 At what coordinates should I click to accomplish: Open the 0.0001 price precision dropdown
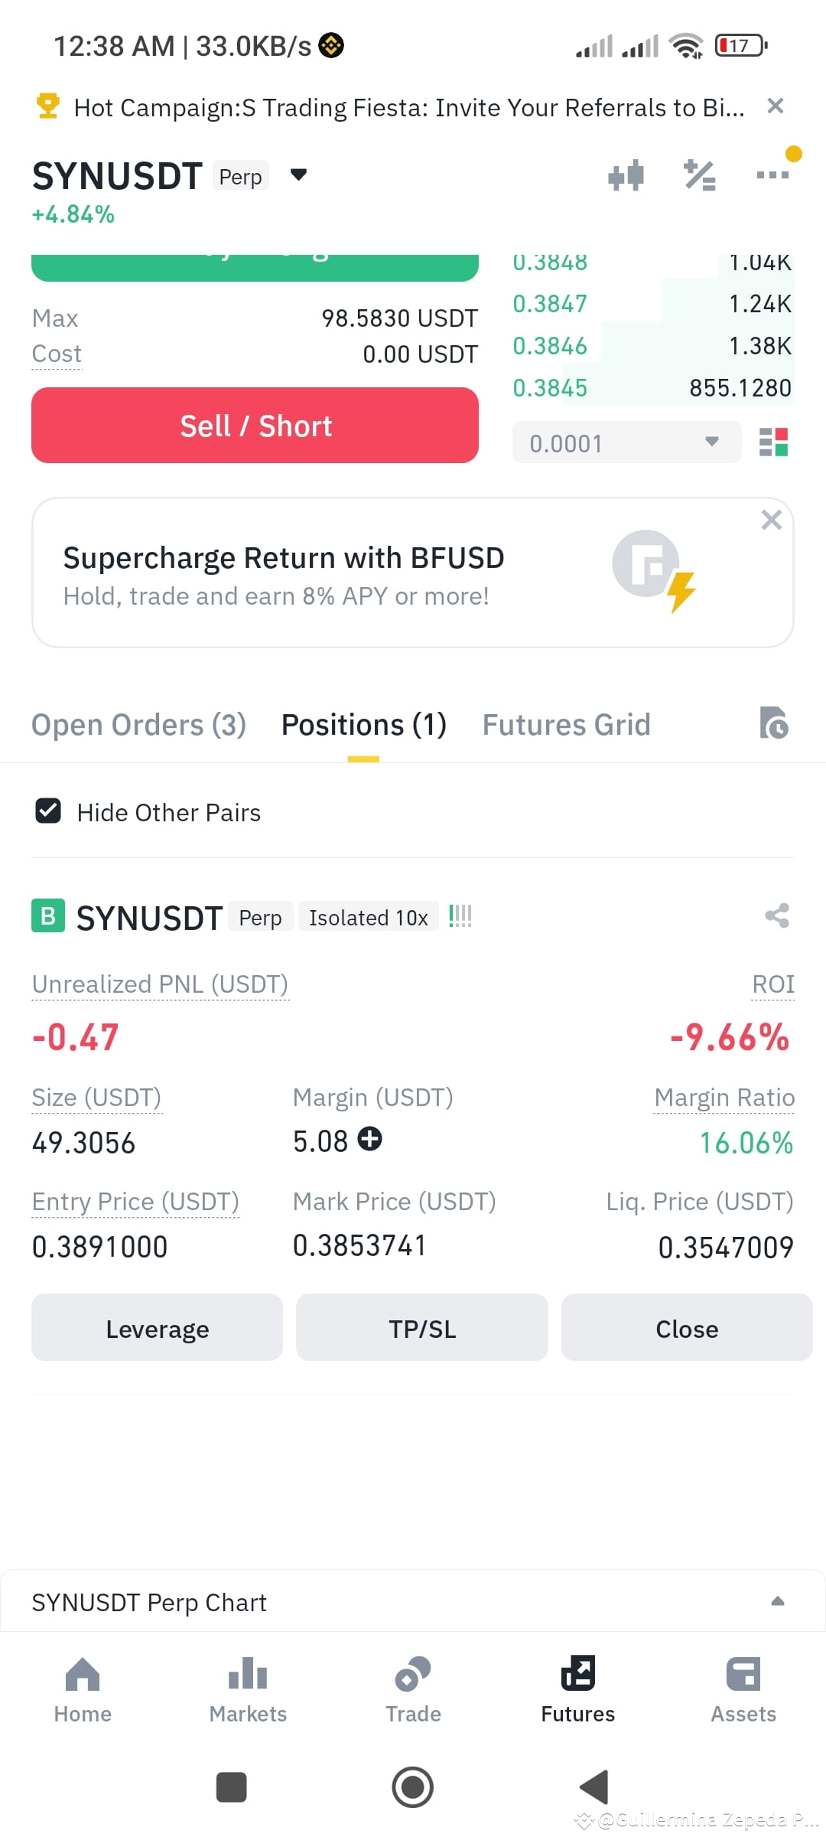point(626,442)
